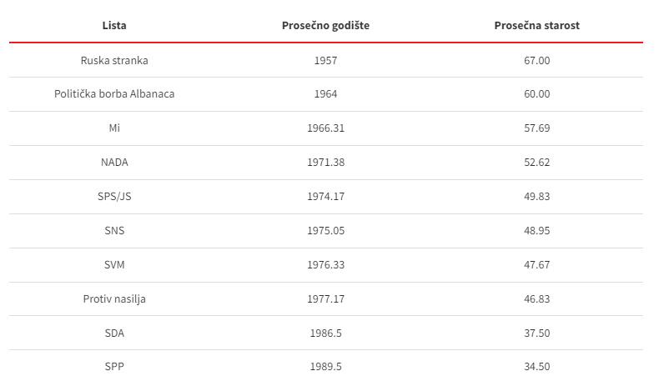Viewport: 664px width, 391px height.
Task: Click the Lista column header
Action: click(114, 25)
